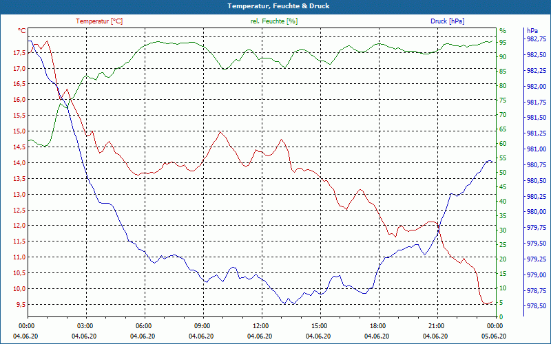Click the 980,75 pressure axis tick
Screen dimensions: 551x344
[x=537, y=165]
